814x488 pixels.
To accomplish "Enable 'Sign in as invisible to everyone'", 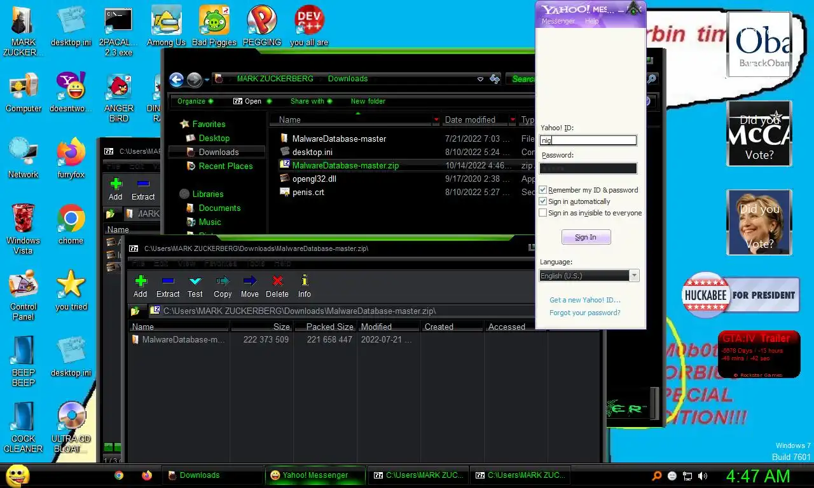I will pyautogui.click(x=542, y=213).
